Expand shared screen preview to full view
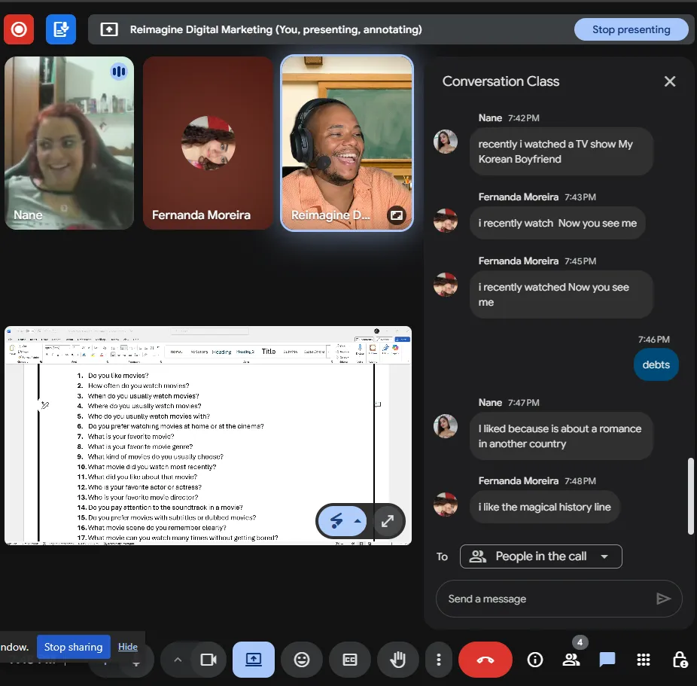Viewport: 697px width, 686px height. pos(388,521)
